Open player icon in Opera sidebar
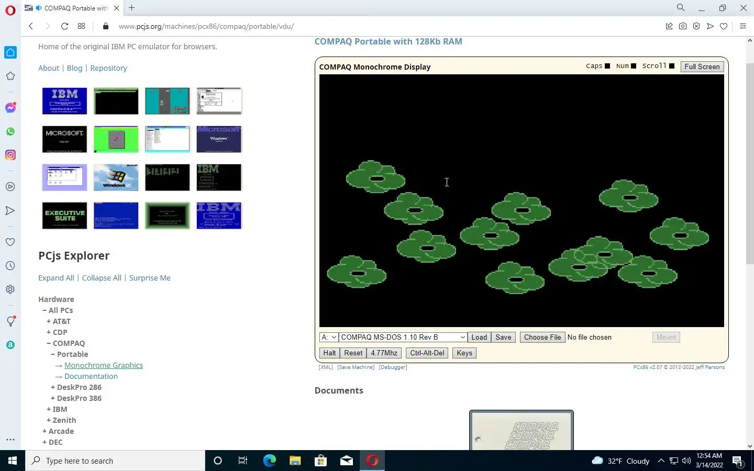The image size is (754, 471). pyautogui.click(x=10, y=186)
